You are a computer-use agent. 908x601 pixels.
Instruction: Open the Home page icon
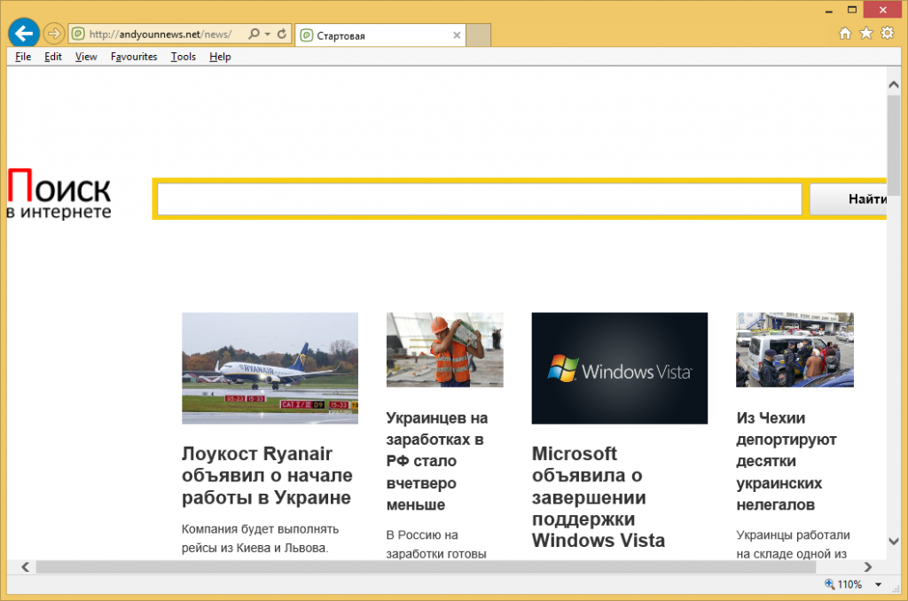845,34
